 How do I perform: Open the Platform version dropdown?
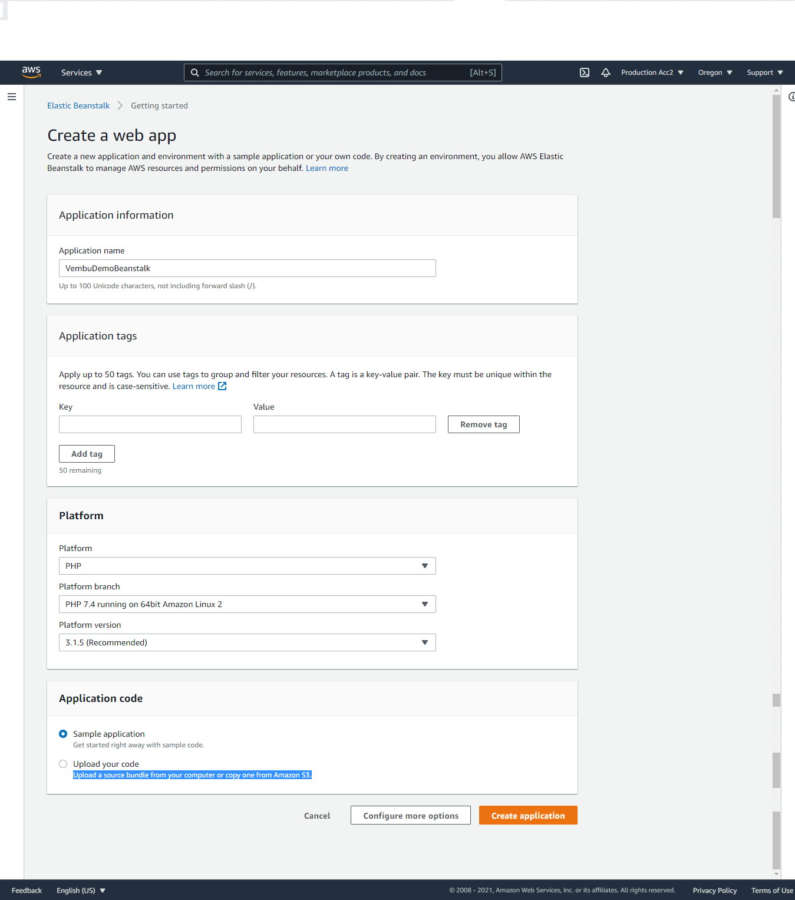coord(248,642)
